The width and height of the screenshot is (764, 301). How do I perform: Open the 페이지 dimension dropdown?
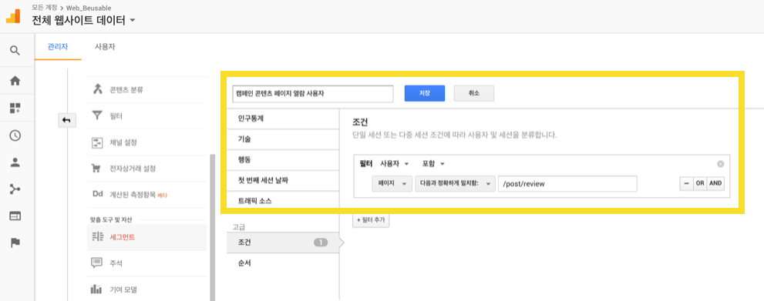tap(392, 184)
